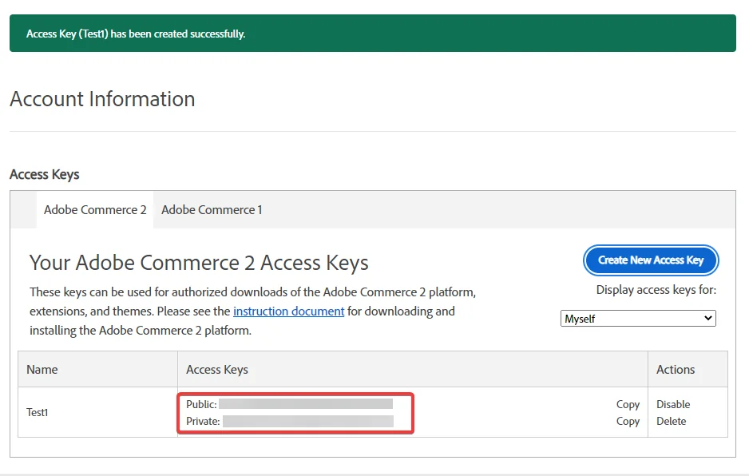Viewport: 749px width, 476px height.
Task: Open the Adobe Commerce 1 tab
Action: 212,210
